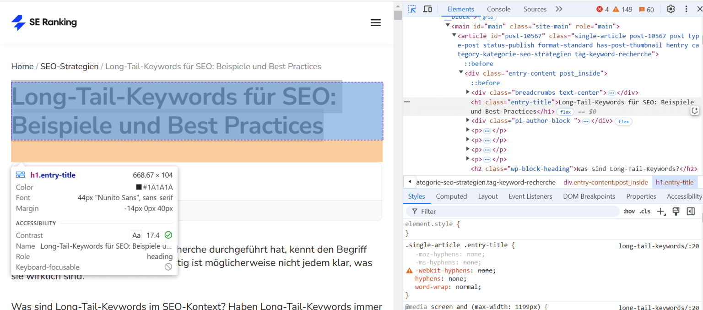Toggle the device toolbar emulation icon
The image size is (703, 310).
[427, 9]
